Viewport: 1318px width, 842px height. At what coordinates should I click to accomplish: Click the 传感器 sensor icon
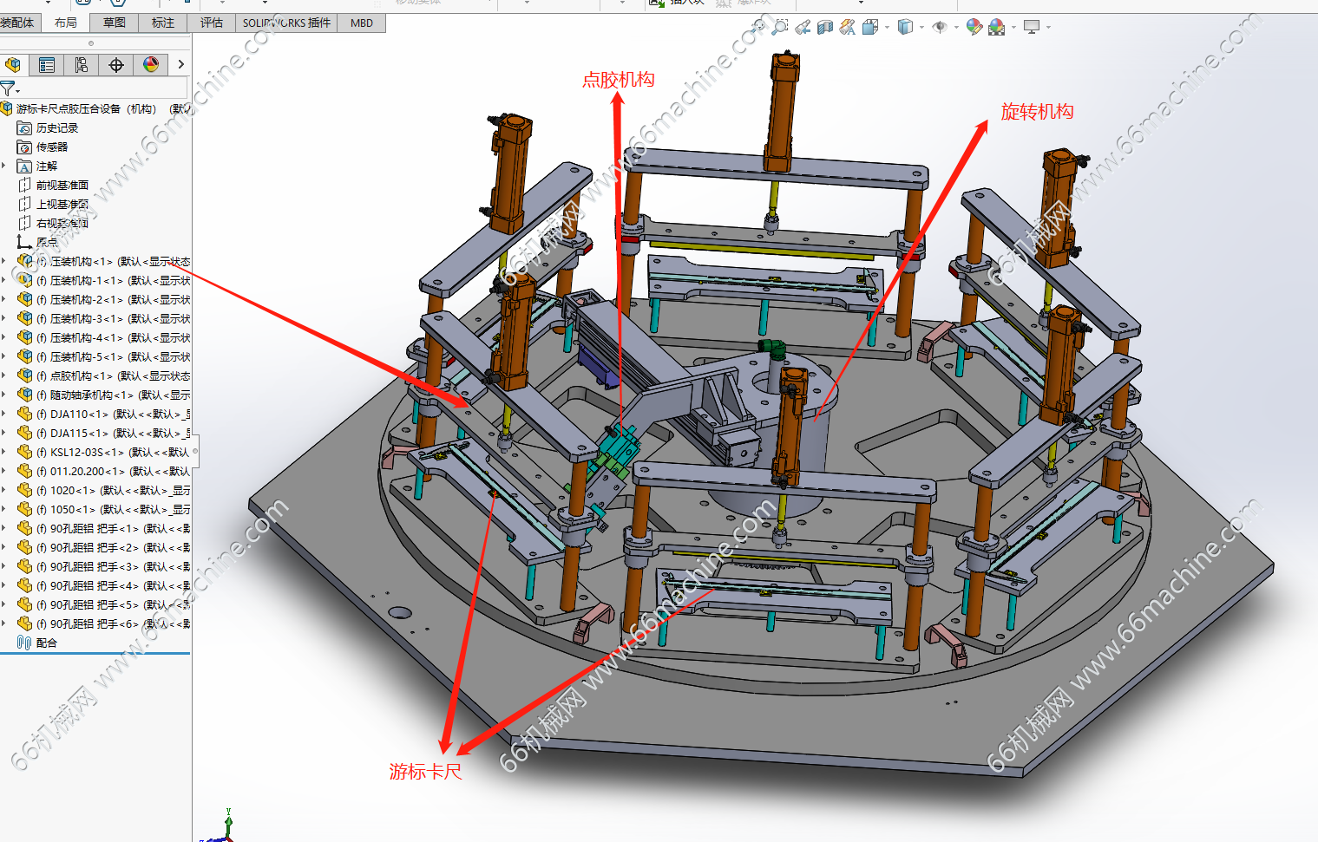click(x=24, y=147)
